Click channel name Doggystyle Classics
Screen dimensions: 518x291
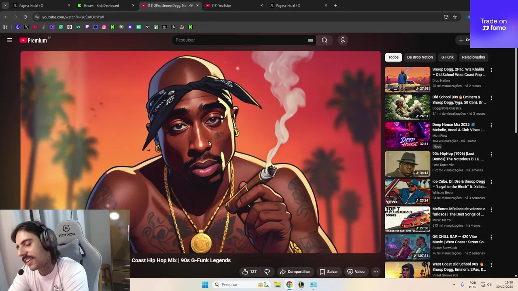[447, 108]
